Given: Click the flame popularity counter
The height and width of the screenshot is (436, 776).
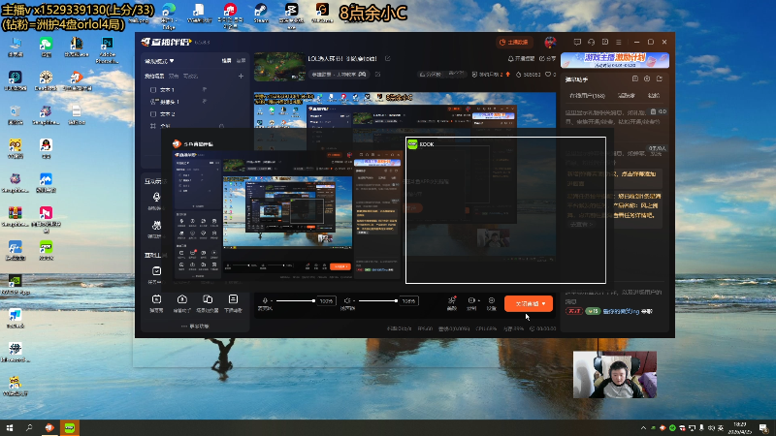Looking at the screenshot, I should coord(528,75).
